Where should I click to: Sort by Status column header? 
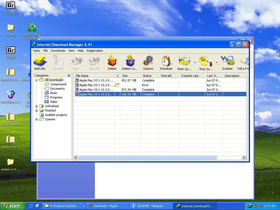pos(150,76)
